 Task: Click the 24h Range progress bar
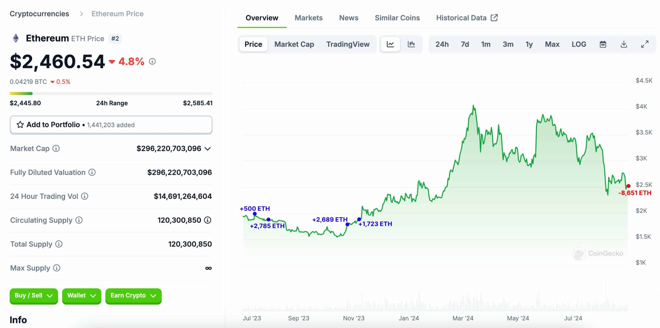(111, 93)
